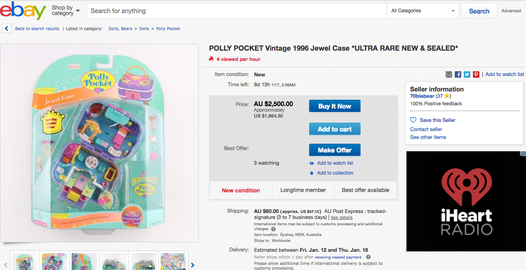
Task: Open the All Categories dropdown
Action: [x=422, y=11]
